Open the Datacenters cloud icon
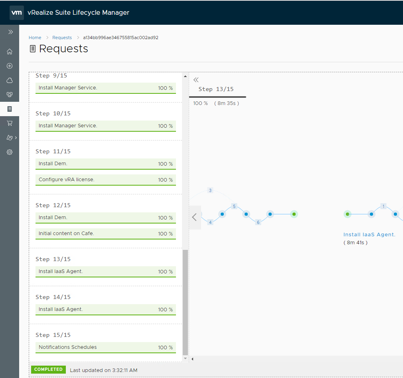This screenshot has width=403, height=378. tap(10, 80)
